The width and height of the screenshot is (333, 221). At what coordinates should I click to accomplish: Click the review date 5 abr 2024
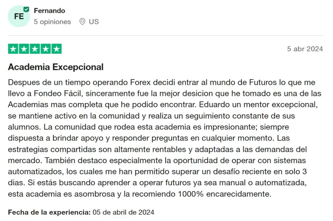(x=305, y=49)
